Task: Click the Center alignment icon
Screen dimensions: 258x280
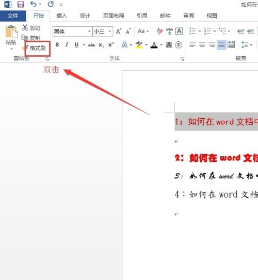Action: point(202,45)
